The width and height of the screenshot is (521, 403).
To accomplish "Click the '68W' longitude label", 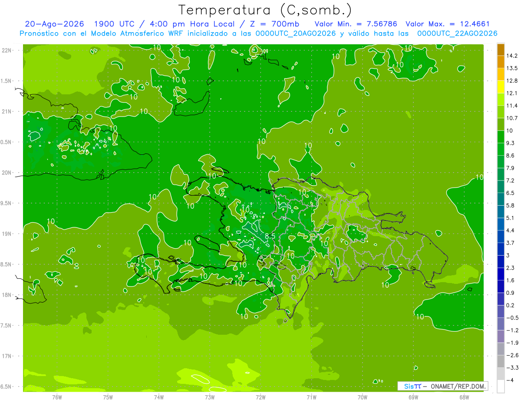I will point(464,397).
